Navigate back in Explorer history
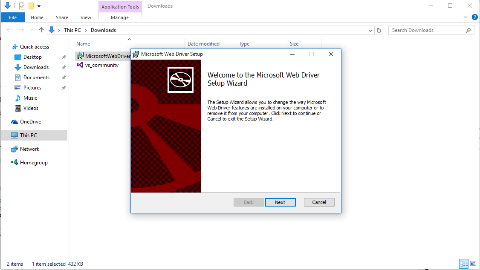Screen dimensions: 480x270 tap(9, 30)
